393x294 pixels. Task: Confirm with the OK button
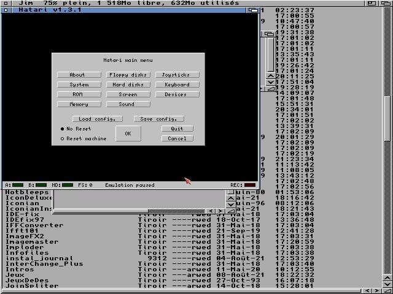128,134
